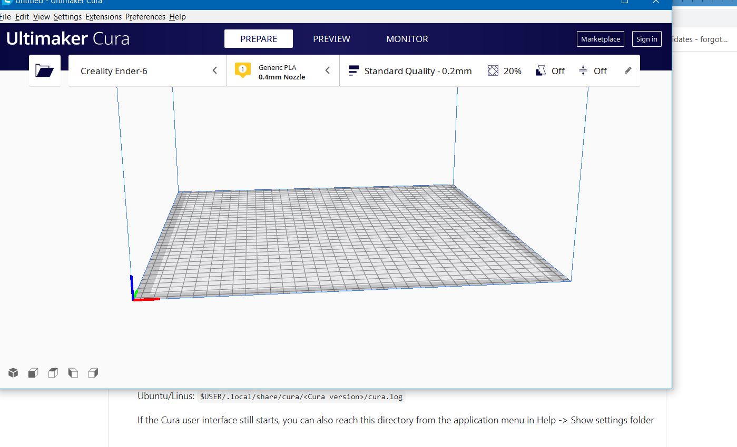Click the extruder 1 material badge

coord(242,70)
